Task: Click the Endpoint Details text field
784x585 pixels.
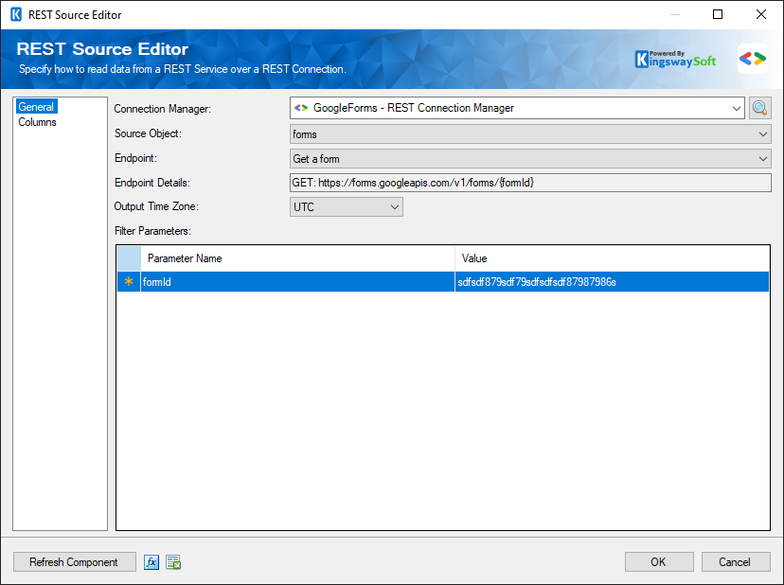Action: (530, 183)
